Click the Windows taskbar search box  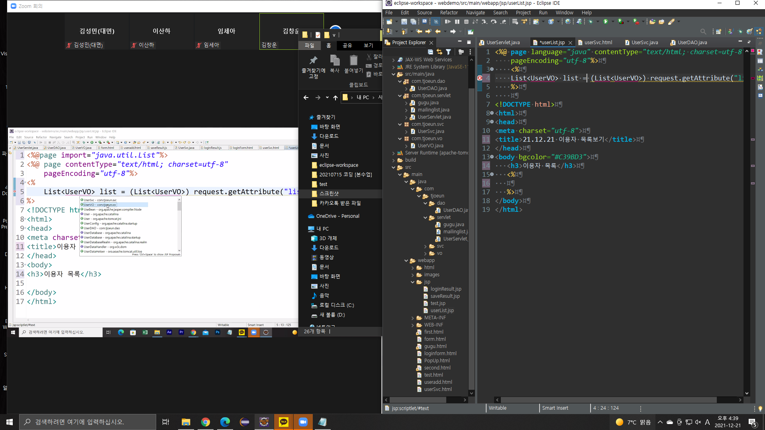pyautogui.click(x=88, y=422)
